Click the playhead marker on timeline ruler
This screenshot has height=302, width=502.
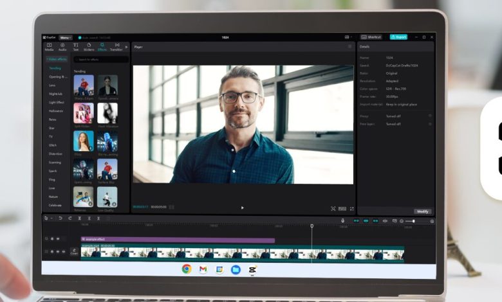click(312, 226)
